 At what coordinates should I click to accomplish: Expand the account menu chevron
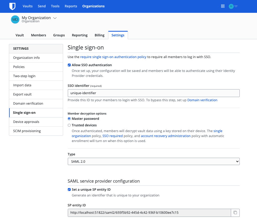pos(235,6)
